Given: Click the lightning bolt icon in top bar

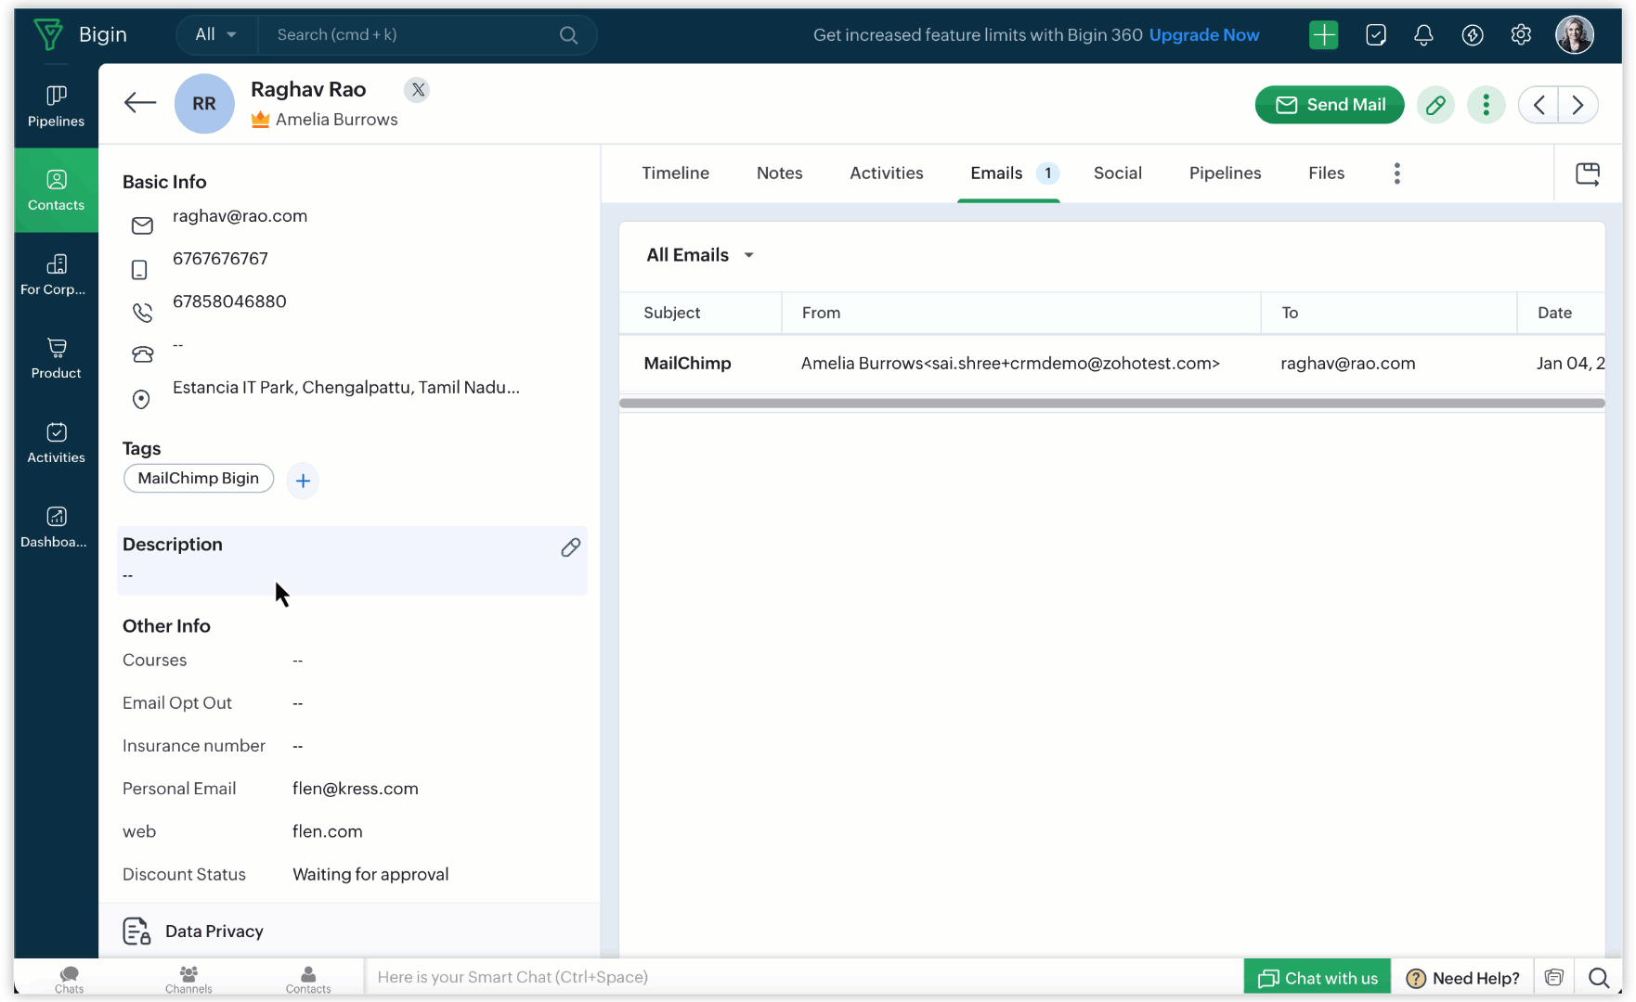Looking at the screenshot, I should (x=1473, y=35).
